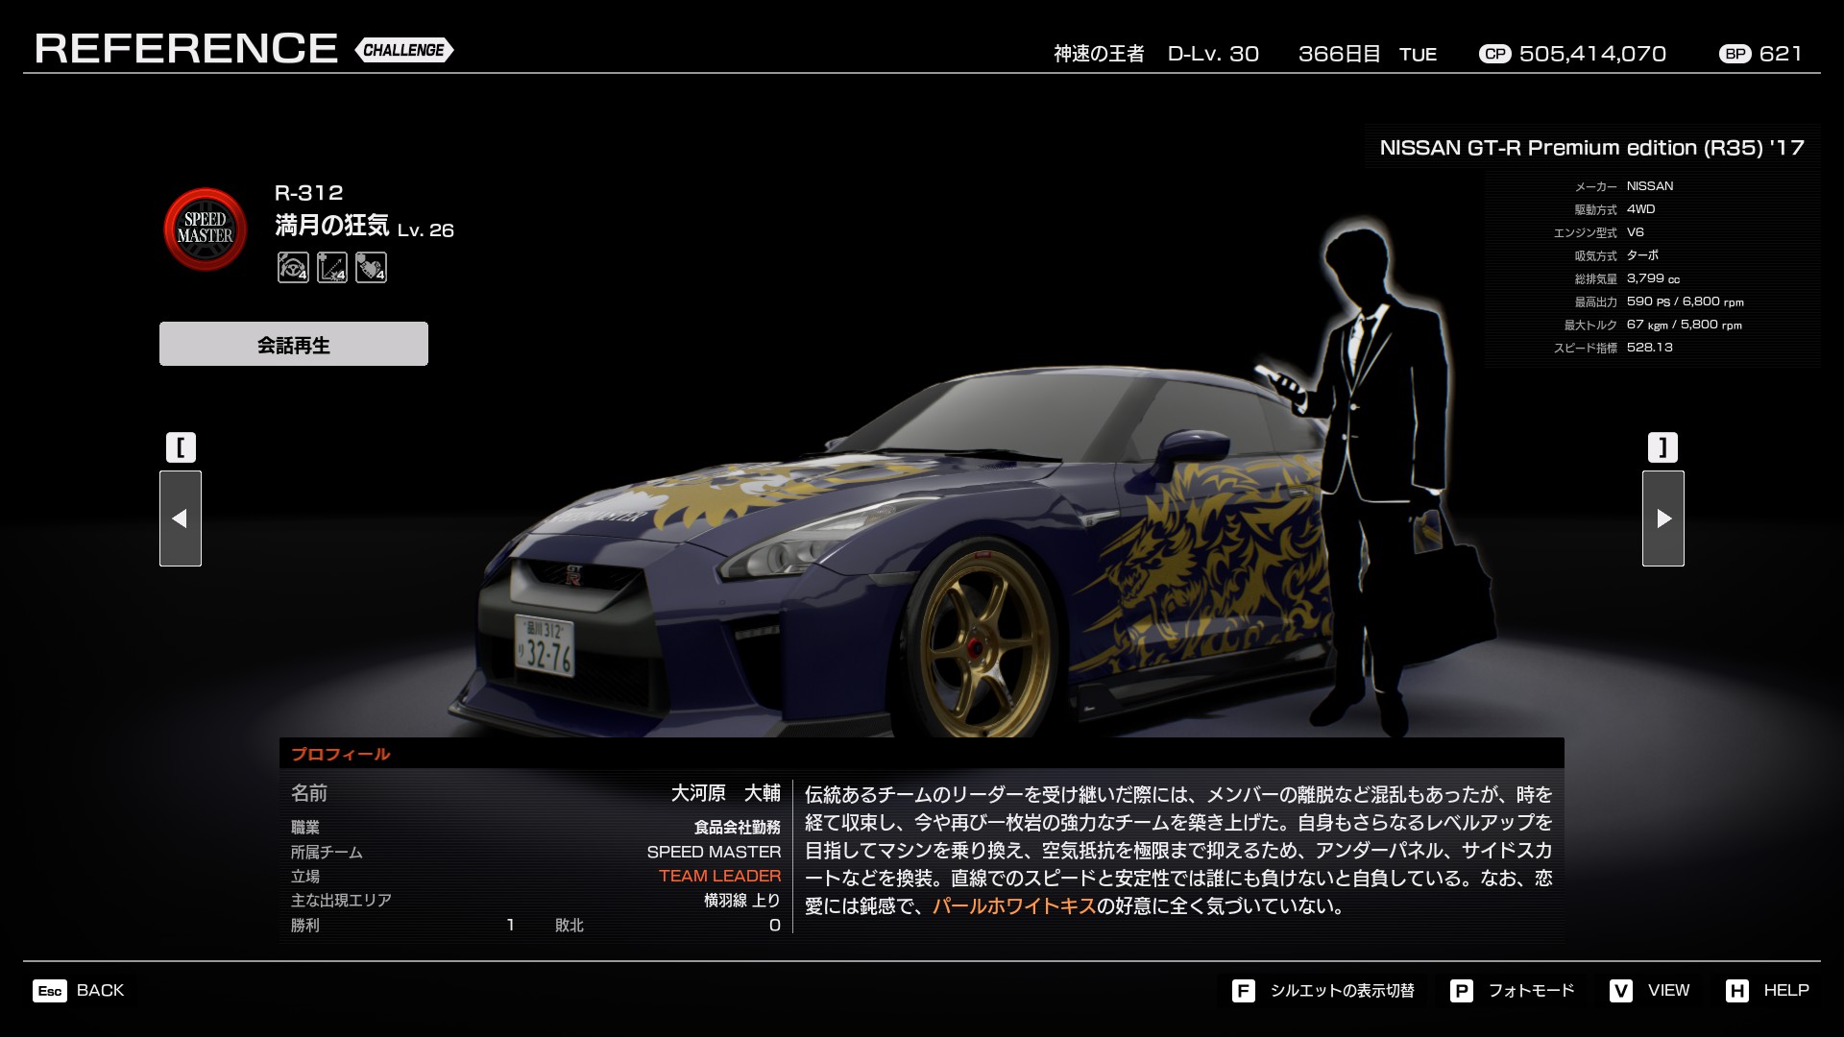Click the GT-R car thumbnail's license plate
This screenshot has width=1844, height=1037.
(545, 646)
